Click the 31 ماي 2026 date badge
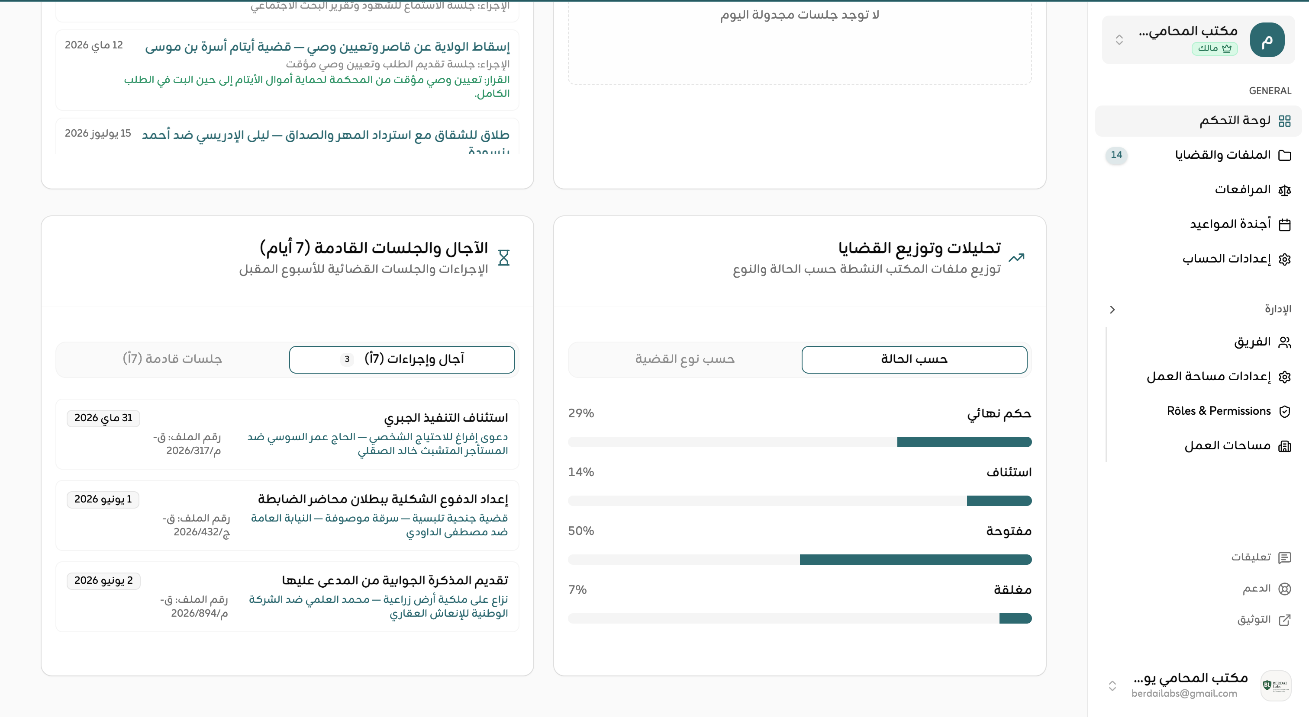 pyautogui.click(x=103, y=418)
